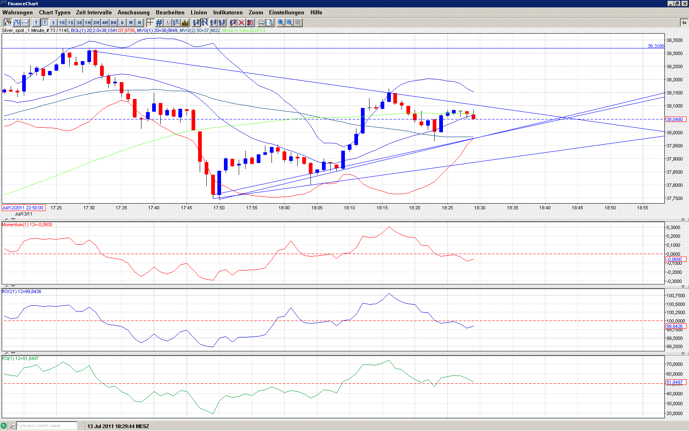
Task: Switch to weekly interval W
Action: [131, 23]
